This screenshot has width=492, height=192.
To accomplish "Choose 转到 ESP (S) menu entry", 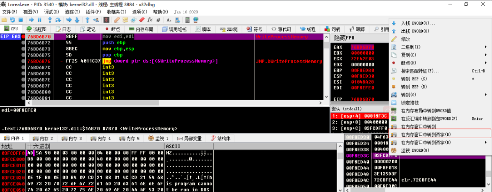I will (440, 79).
